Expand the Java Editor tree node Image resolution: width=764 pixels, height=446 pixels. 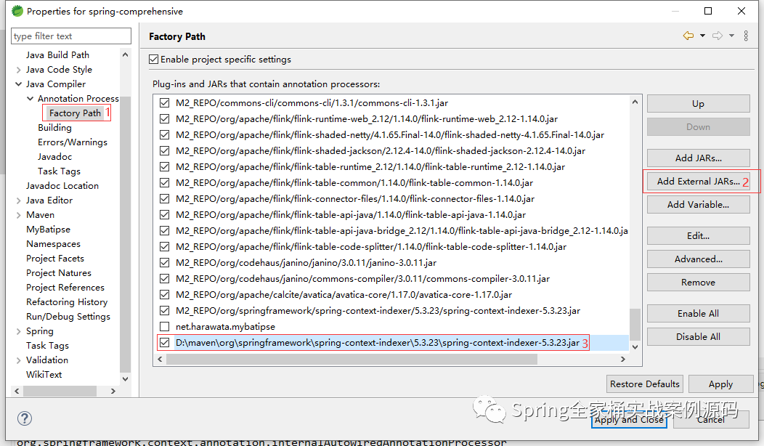pyautogui.click(x=18, y=200)
